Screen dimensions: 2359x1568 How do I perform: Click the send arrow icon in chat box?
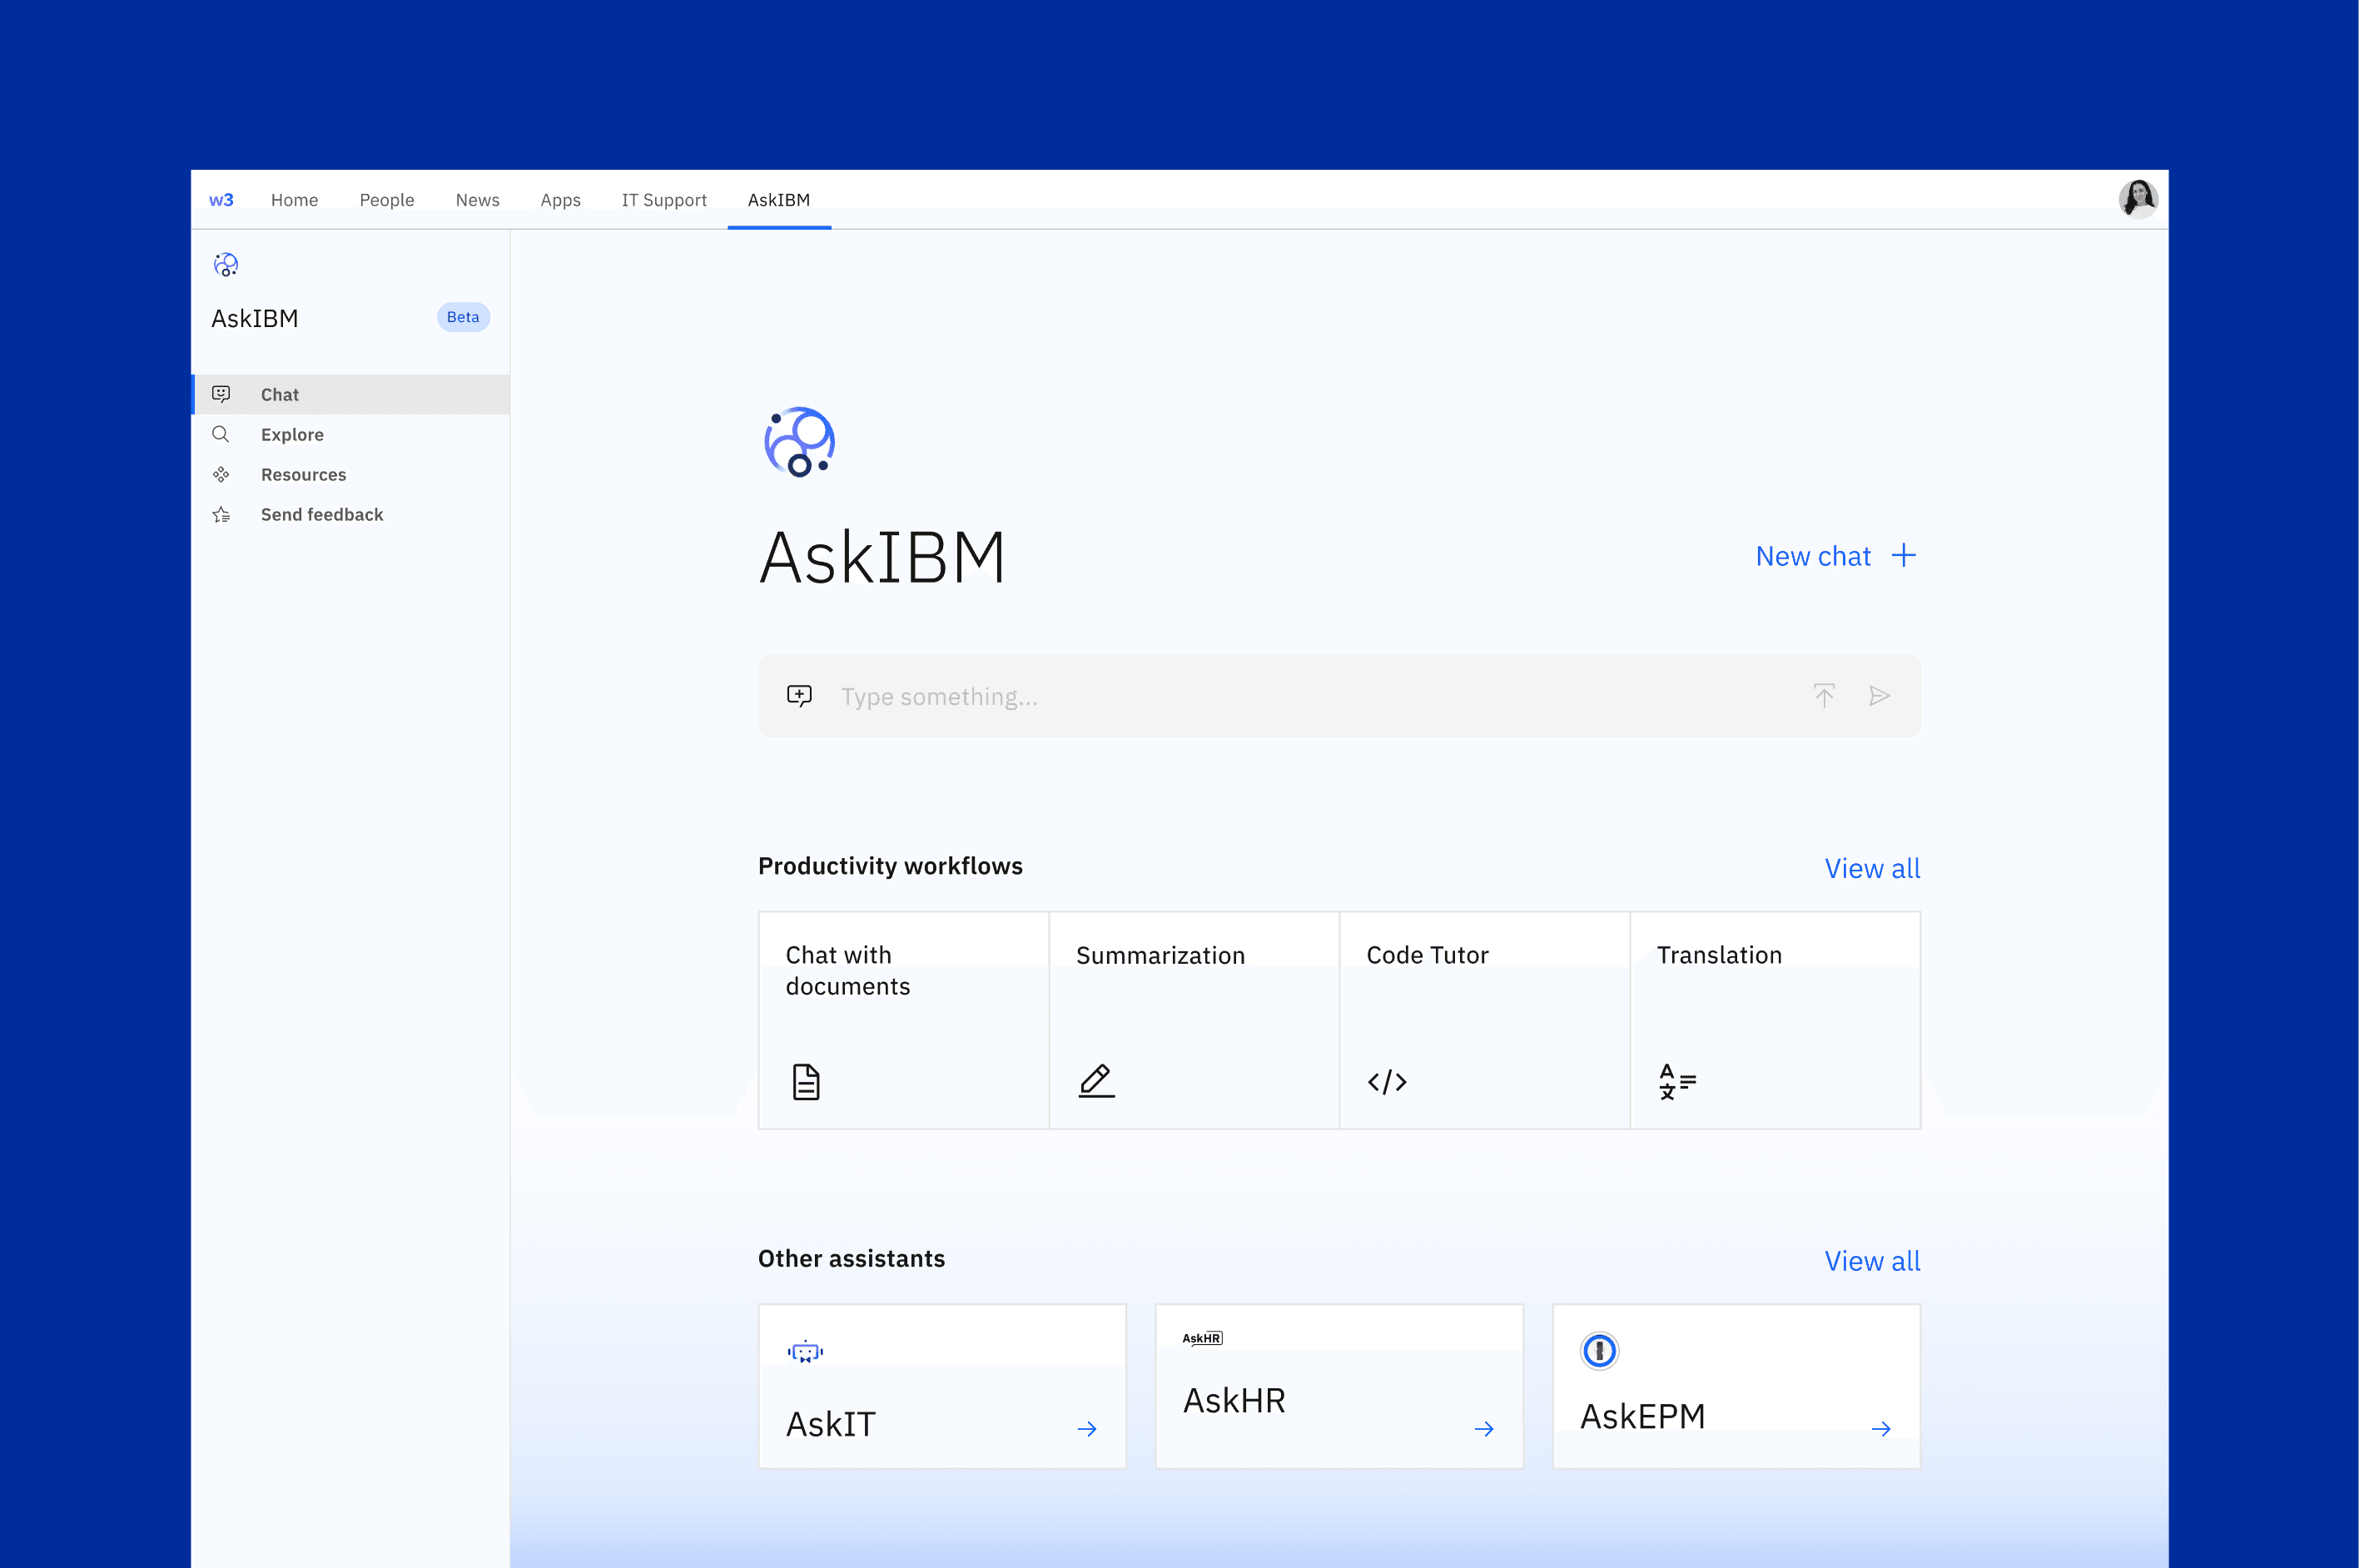1879,696
